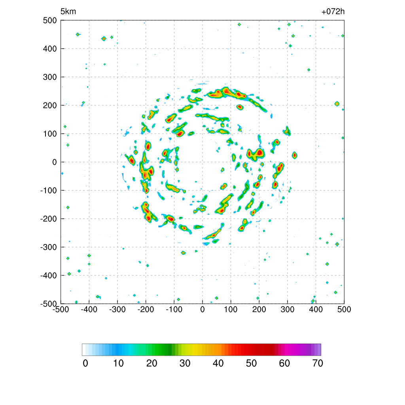Image resolution: width=405 pixels, height=405 pixels.
Task: Click the colorbar label "70"
Action: (x=318, y=363)
